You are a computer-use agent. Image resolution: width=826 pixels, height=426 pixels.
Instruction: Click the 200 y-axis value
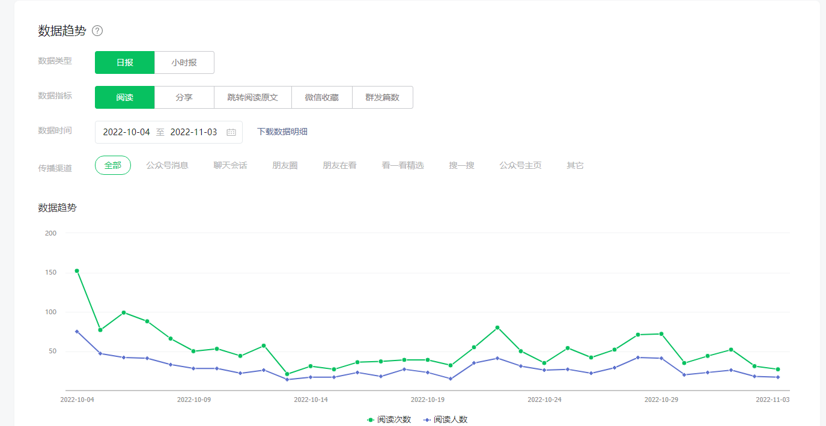pyautogui.click(x=50, y=233)
